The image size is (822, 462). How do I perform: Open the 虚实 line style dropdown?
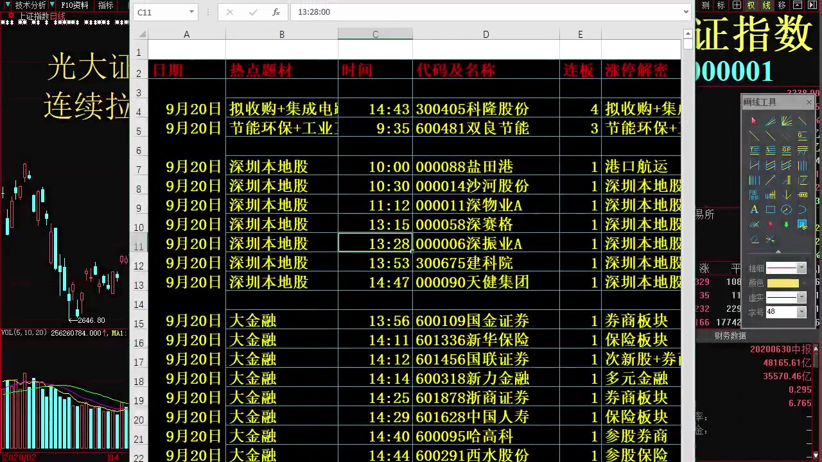click(x=801, y=297)
